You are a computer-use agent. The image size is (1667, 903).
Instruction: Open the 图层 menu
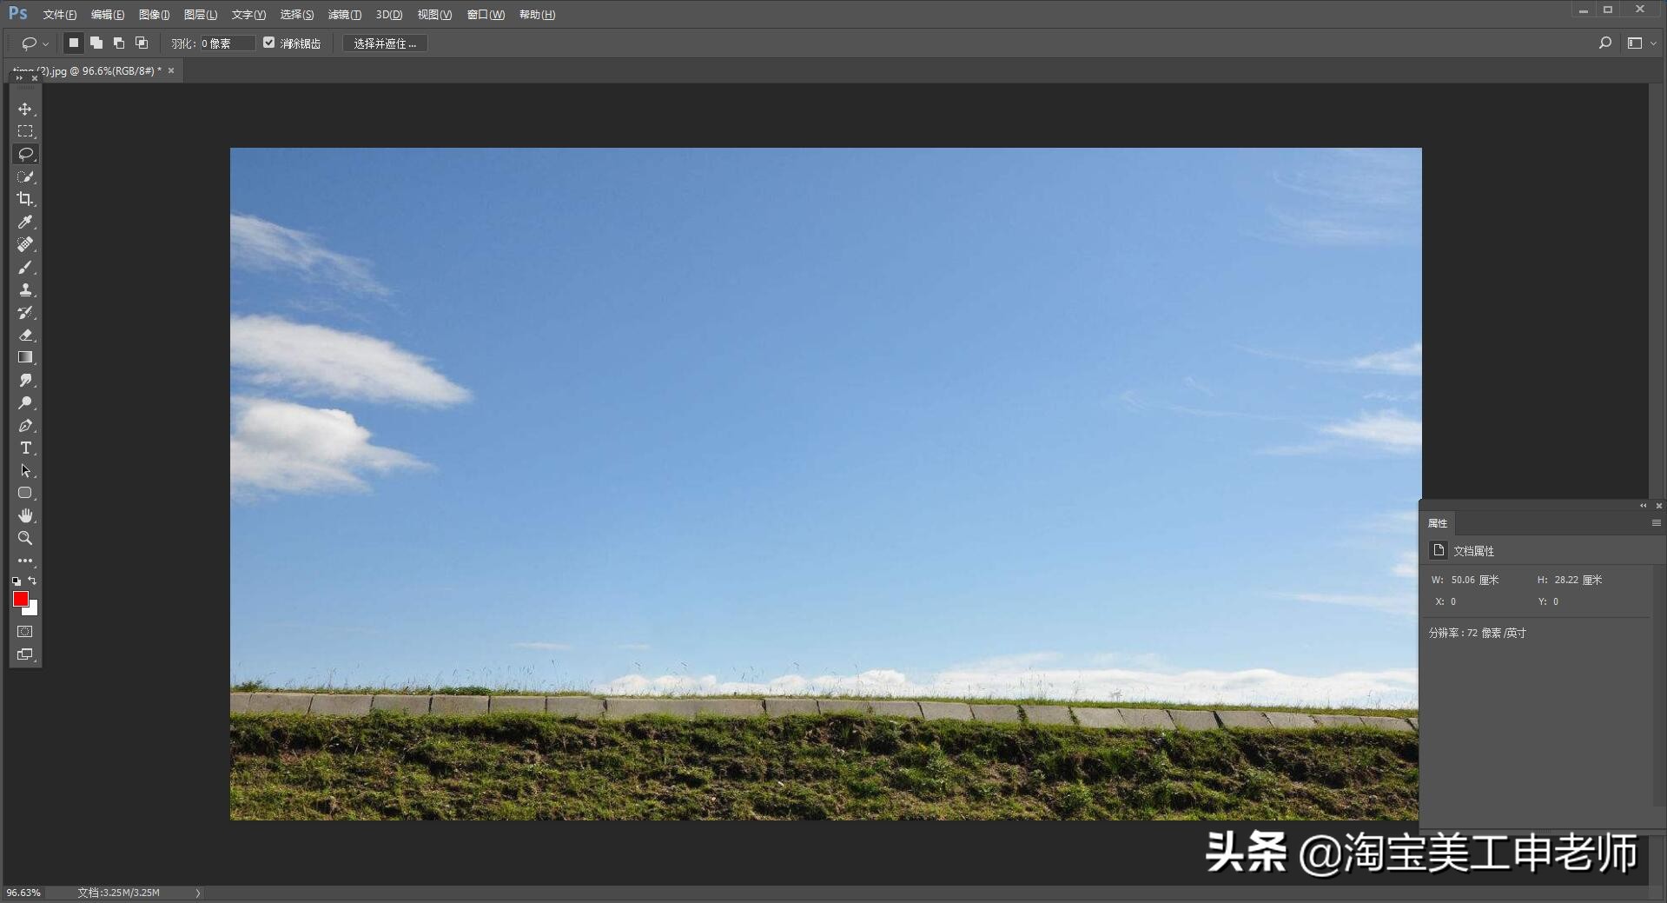(201, 15)
